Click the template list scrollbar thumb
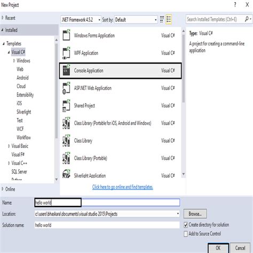Image resolution: width=253 pixels, height=253 pixels. pyautogui.click(x=184, y=68)
